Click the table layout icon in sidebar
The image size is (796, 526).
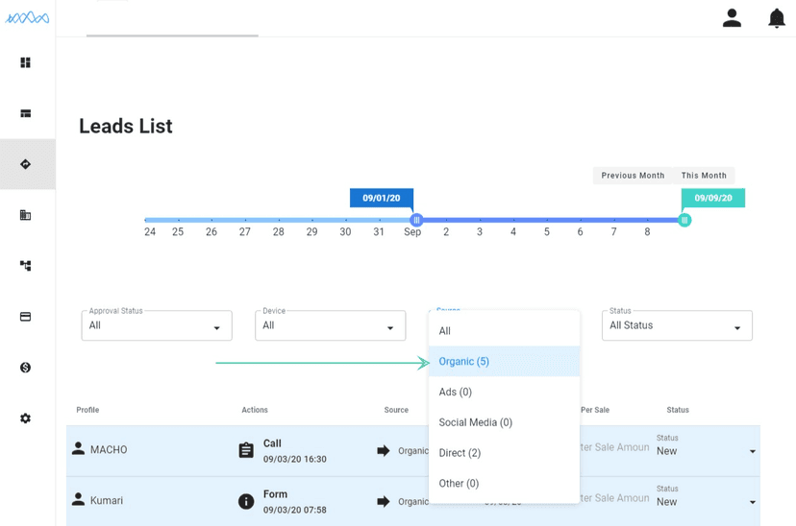[x=26, y=113]
